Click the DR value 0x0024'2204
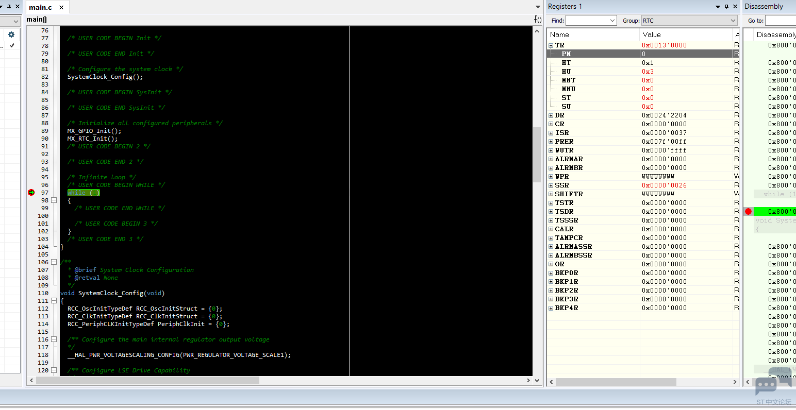Viewport: 796px width, 410px height. [x=664, y=115]
